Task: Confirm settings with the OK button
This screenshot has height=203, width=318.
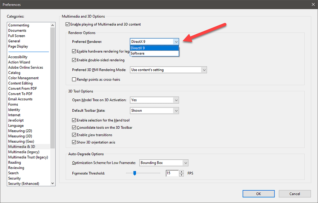Action: (x=258, y=193)
